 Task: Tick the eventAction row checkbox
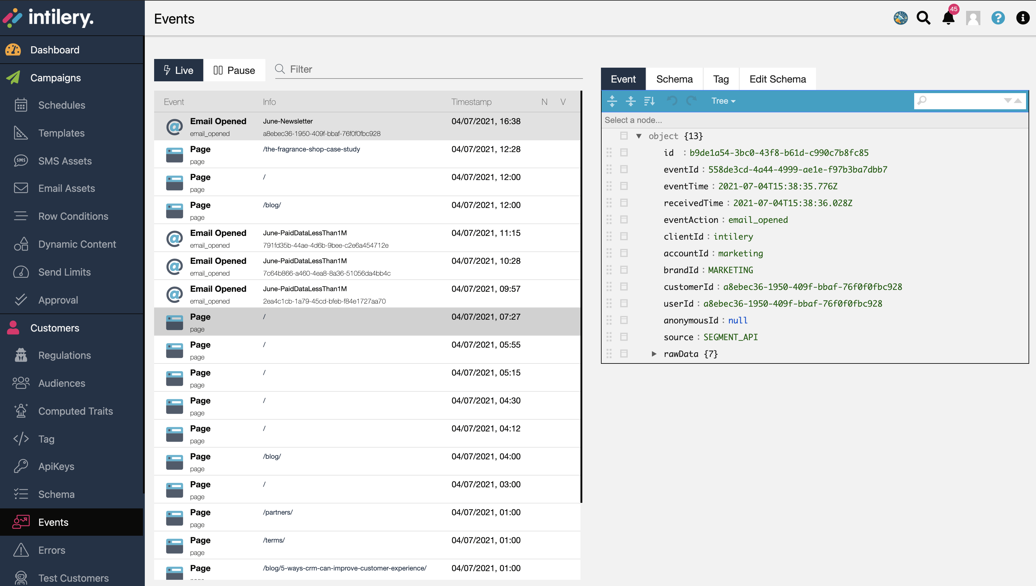[624, 220]
